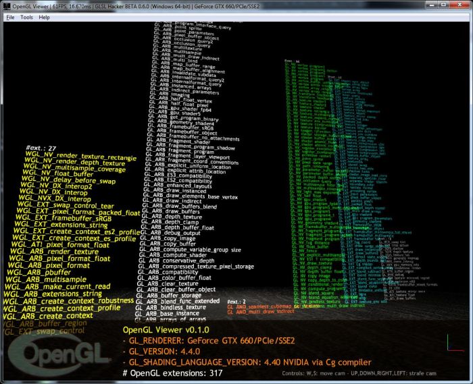The height and width of the screenshot is (384, 473).
Task: Click the WGL '#ext.: 27' count label
Action: point(41,148)
